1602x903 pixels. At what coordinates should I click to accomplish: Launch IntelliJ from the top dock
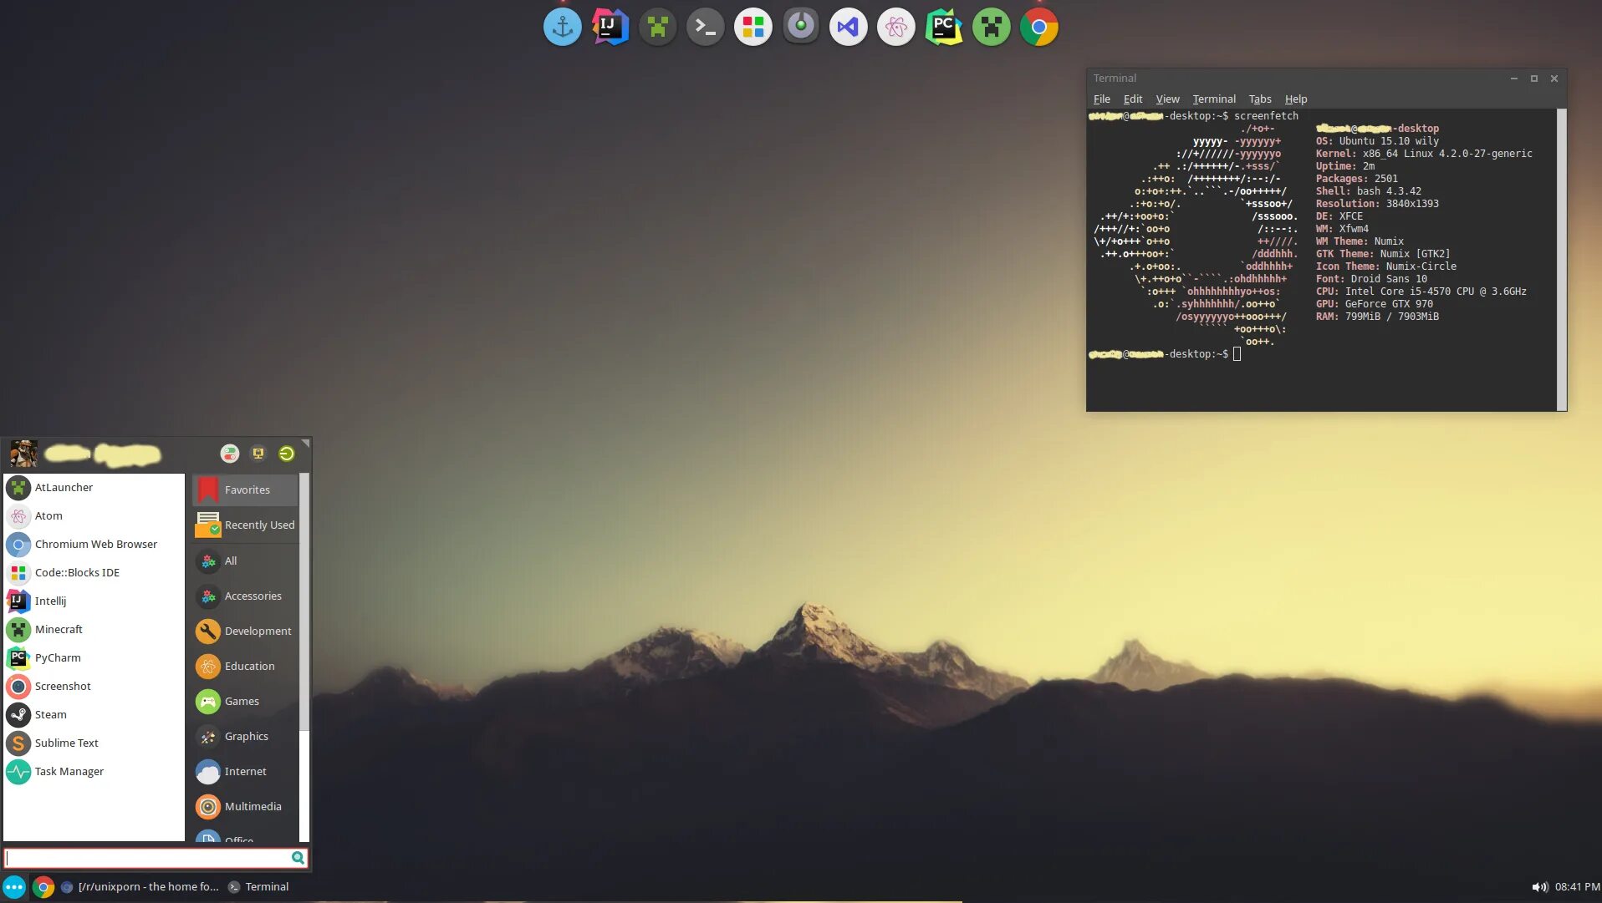point(610,28)
